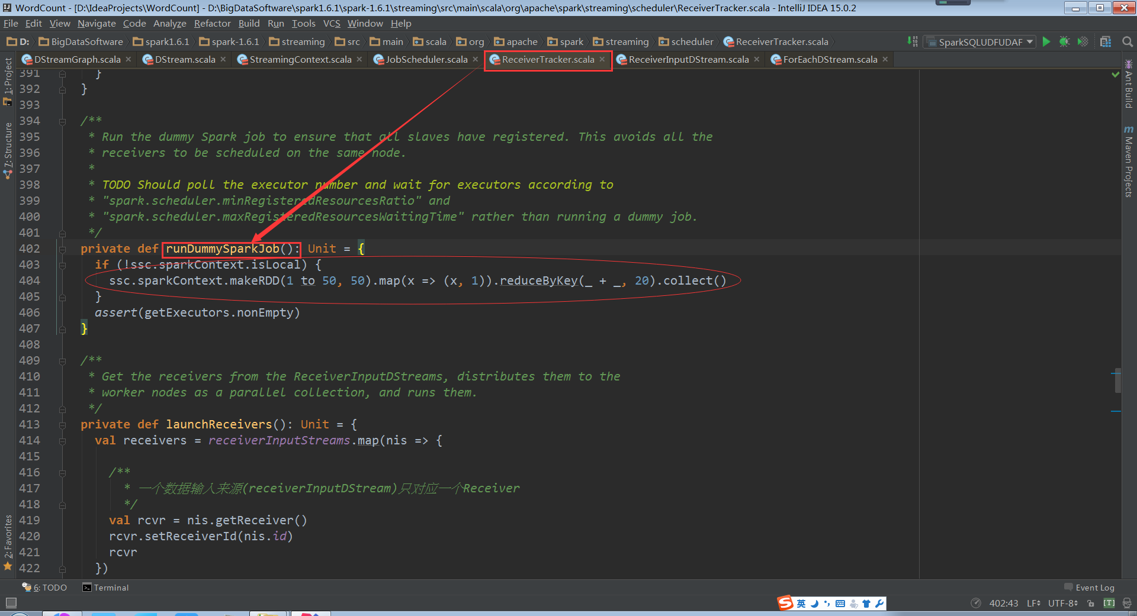Open the run configuration SparkSQLUDFUDAF dropdown

click(x=980, y=41)
